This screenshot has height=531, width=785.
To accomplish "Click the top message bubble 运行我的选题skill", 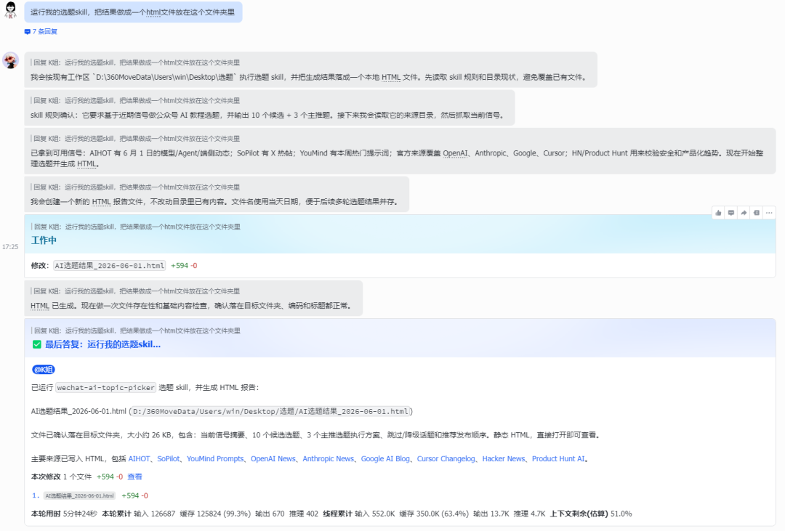I will (x=133, y=12).
